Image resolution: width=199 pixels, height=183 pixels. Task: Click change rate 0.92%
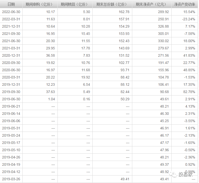pyautogui.click(x=190, y=165)
